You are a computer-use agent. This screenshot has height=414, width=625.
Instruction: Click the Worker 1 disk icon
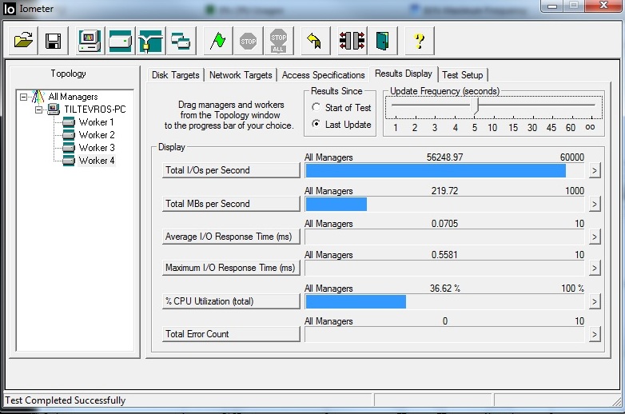point(69,122)
